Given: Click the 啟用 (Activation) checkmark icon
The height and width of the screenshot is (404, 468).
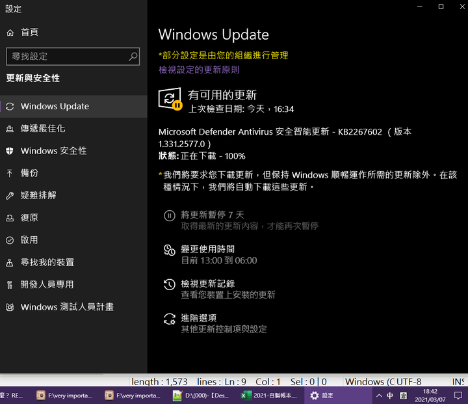Looking at the screenshot, I should [10, 240].
